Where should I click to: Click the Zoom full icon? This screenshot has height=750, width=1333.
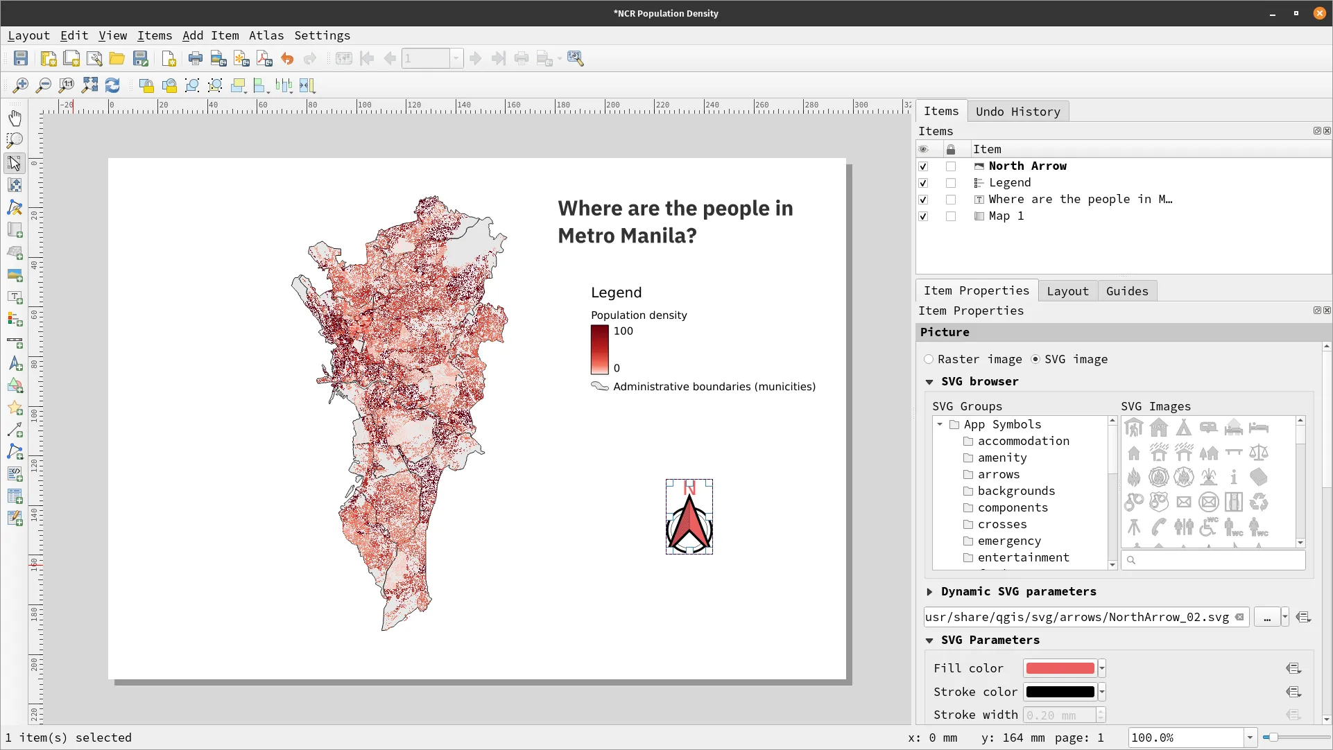coord(89,85)
